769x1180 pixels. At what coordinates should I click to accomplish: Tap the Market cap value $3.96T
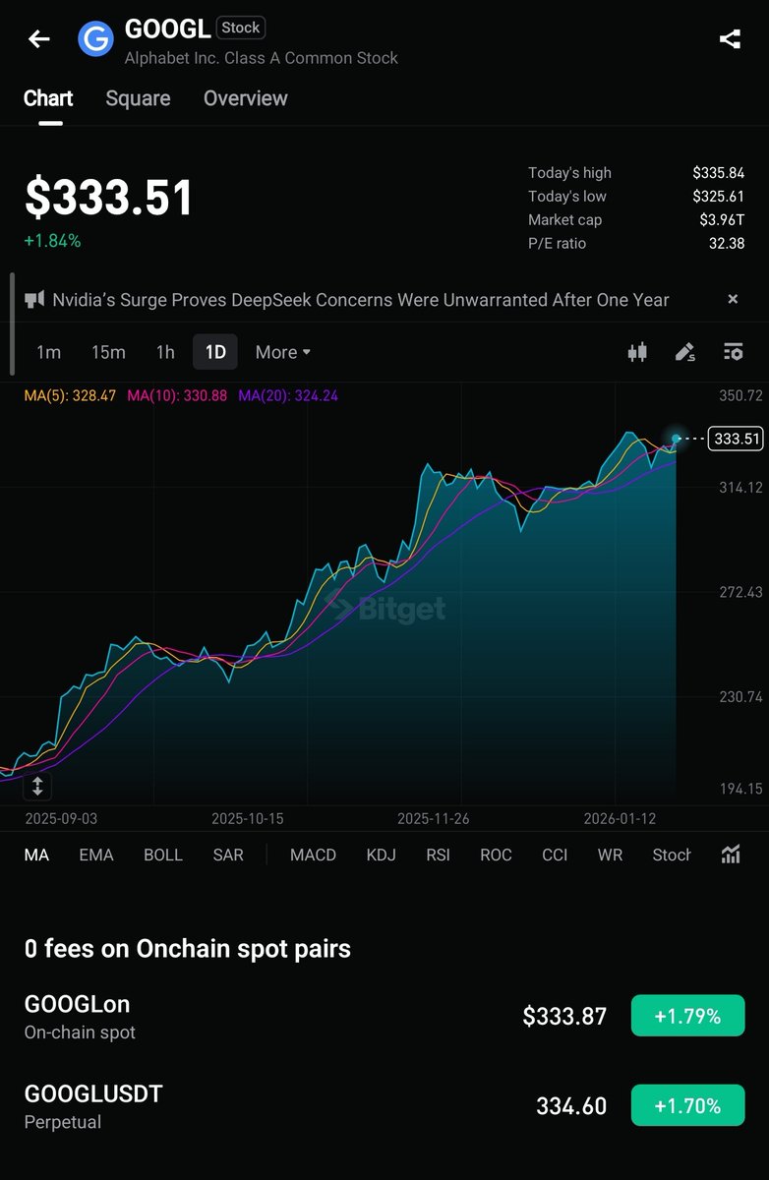coord(722,220)
